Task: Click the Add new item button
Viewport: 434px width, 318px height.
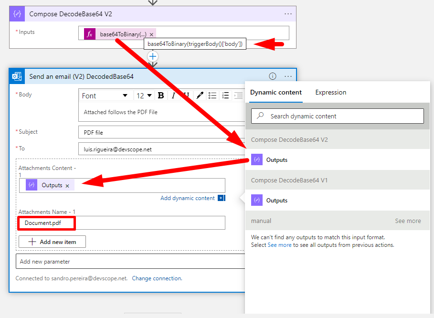Action: [53, 242]
